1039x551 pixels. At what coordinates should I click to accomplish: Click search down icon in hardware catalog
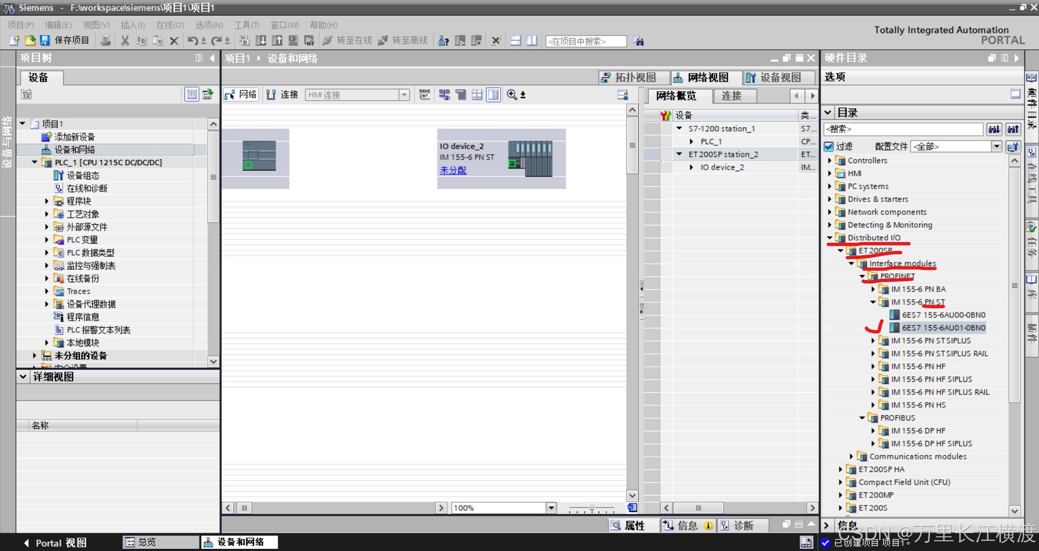tap(994, 129)
